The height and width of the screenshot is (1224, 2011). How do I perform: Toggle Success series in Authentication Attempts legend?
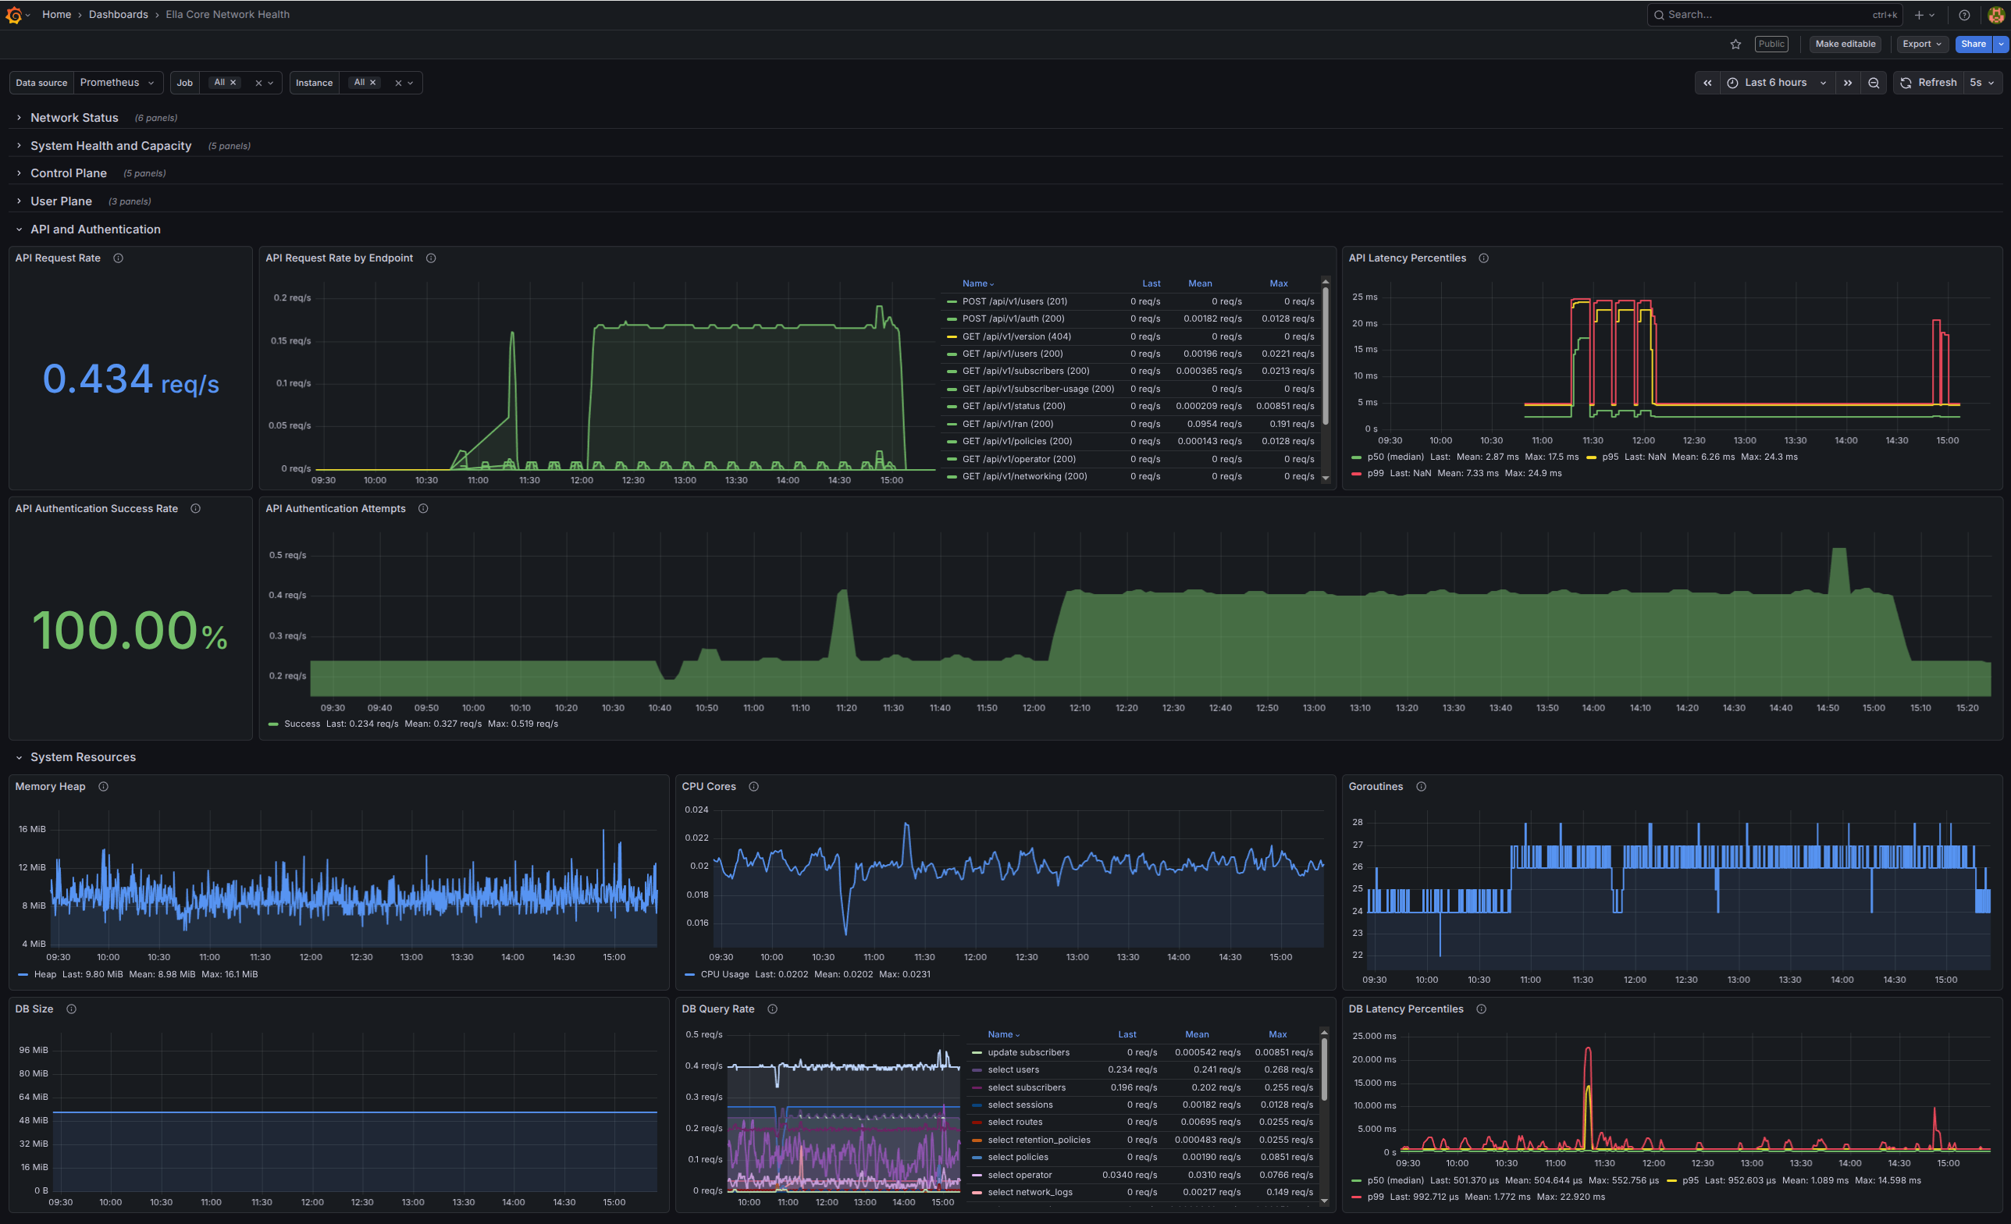301,724
